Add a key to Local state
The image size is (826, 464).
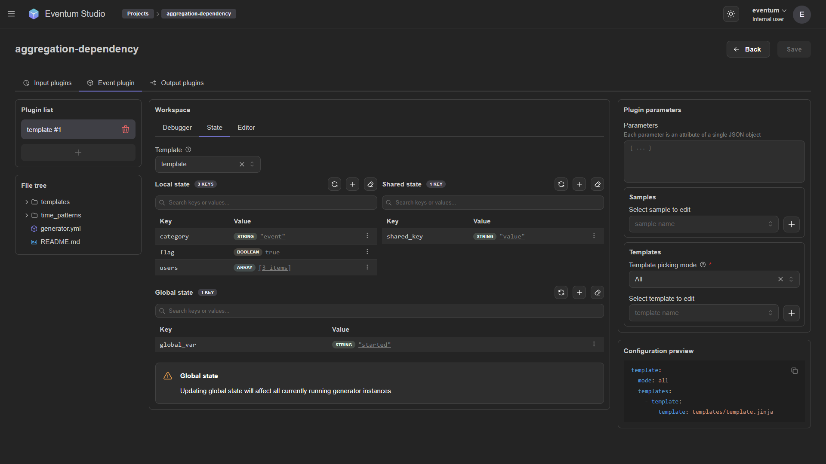click(352, 184)
